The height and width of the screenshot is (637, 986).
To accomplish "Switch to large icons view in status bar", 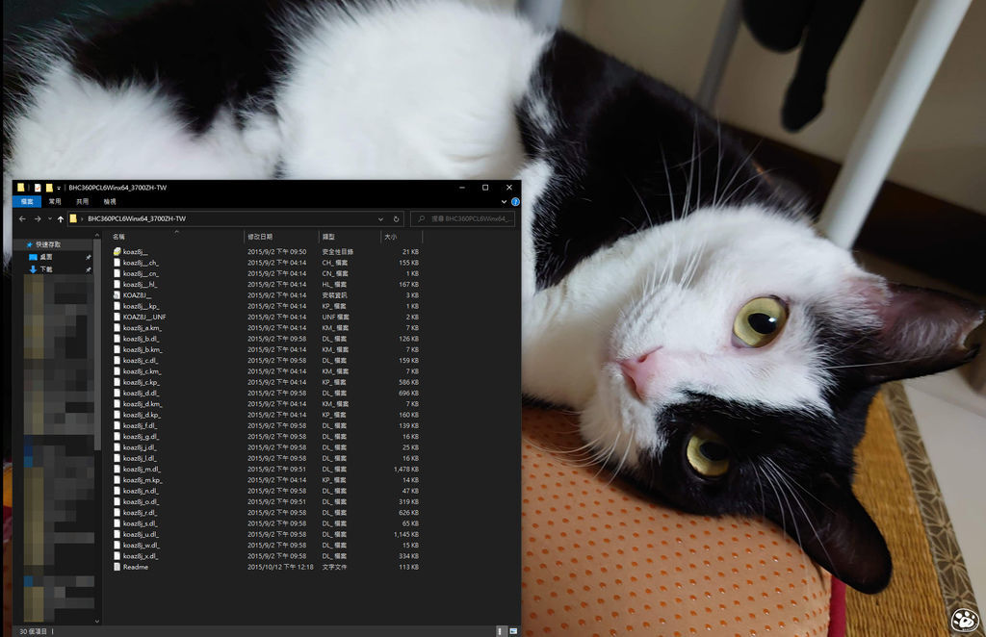I will tap(513, 630).
